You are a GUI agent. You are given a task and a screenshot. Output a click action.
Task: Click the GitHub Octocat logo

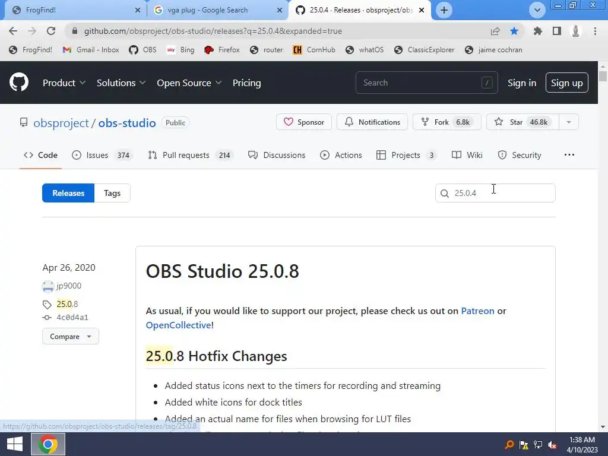tap(19, 82)
